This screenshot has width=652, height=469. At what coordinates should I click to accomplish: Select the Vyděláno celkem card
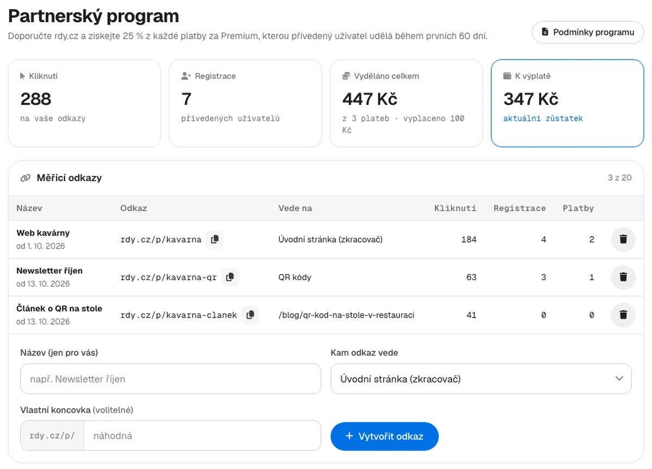pos(406,103)
